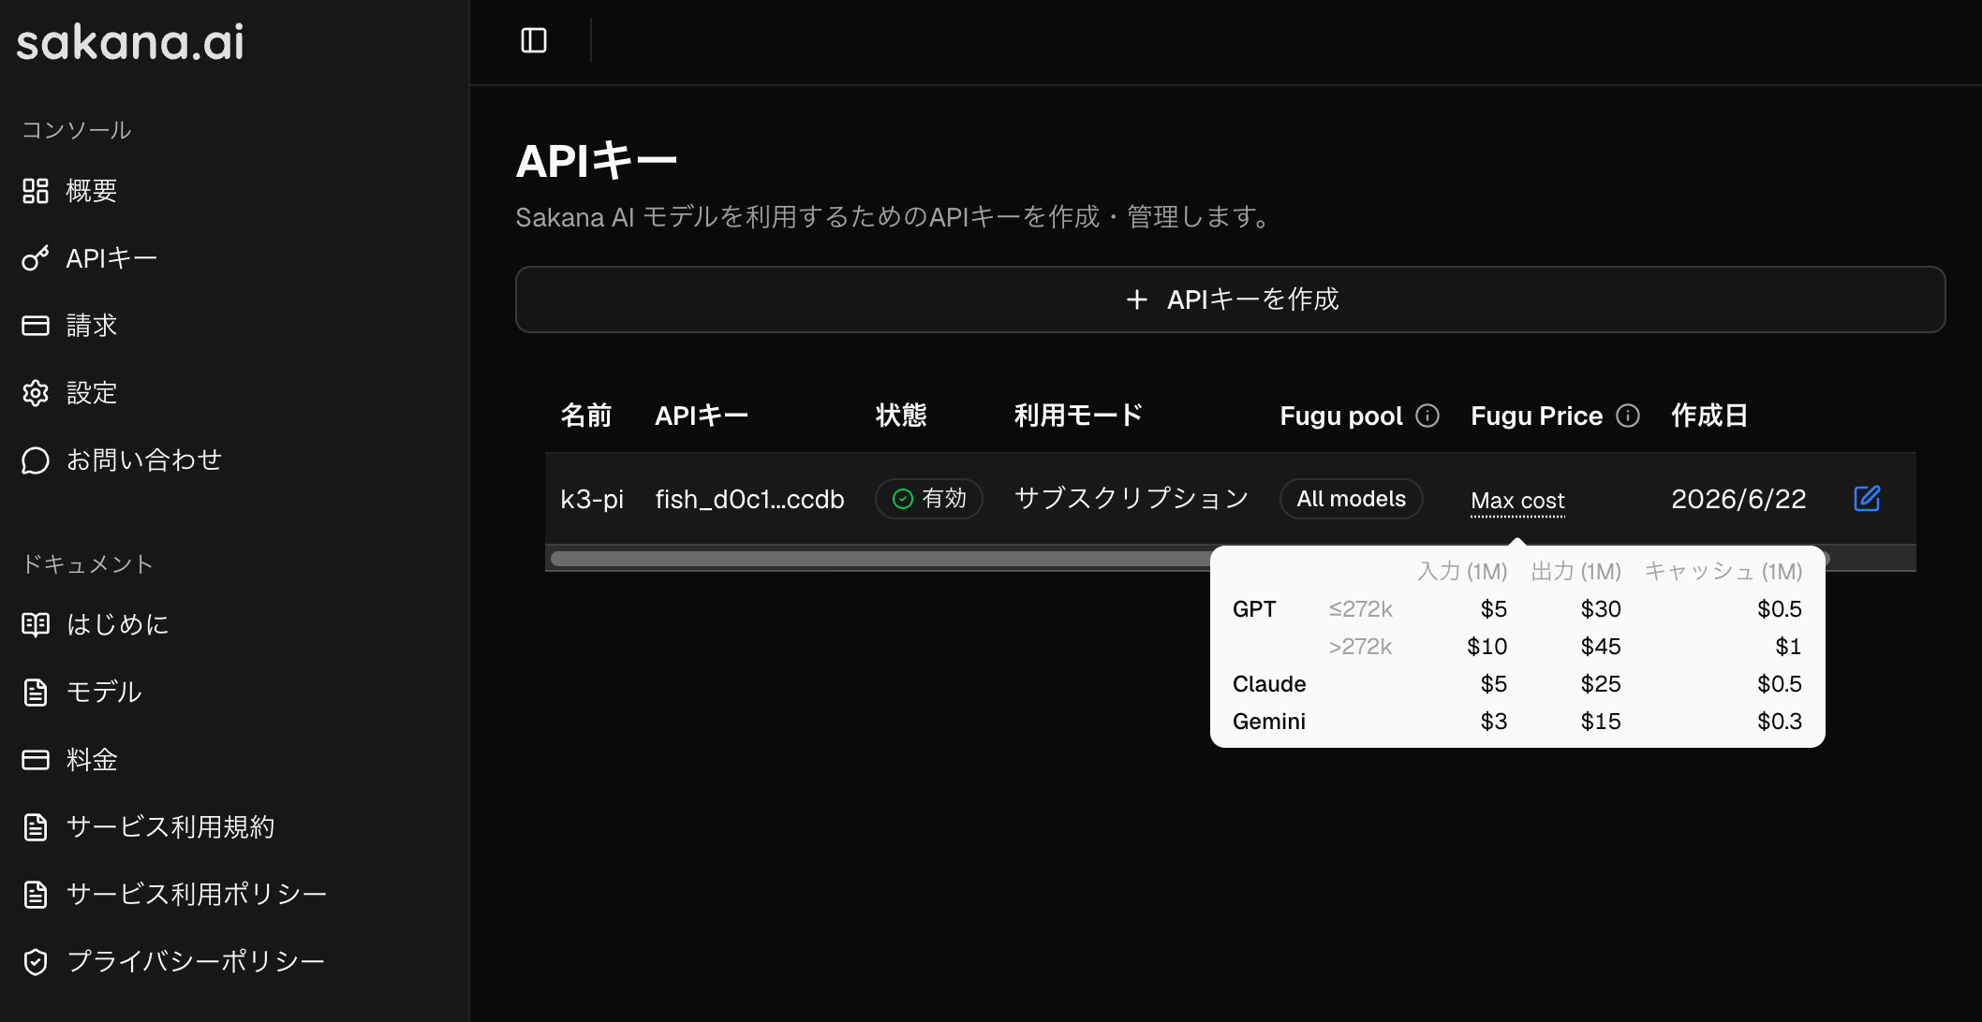Open サービス利用規約 terms of service

point(170,827)
